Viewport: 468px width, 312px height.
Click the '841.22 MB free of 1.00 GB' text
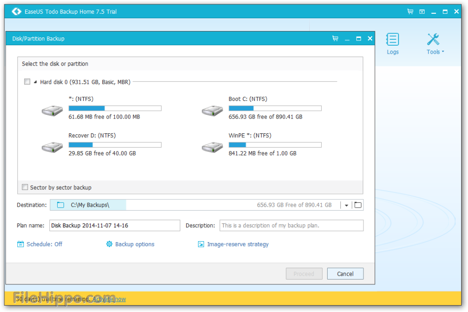[263, 154]
